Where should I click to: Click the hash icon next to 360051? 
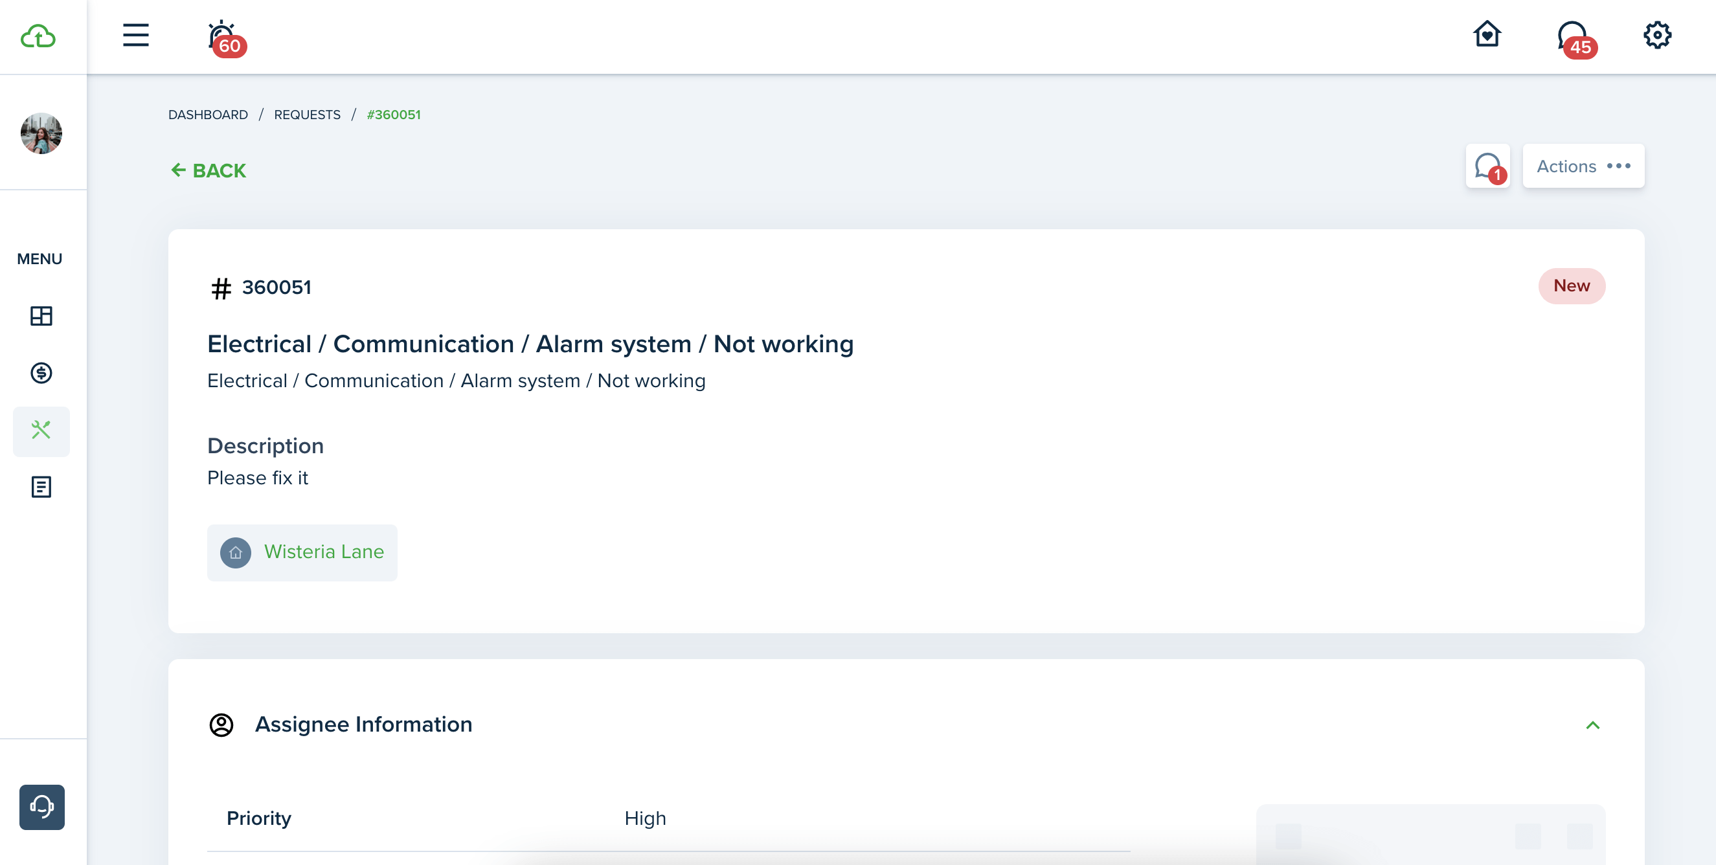tap(221, 288)
